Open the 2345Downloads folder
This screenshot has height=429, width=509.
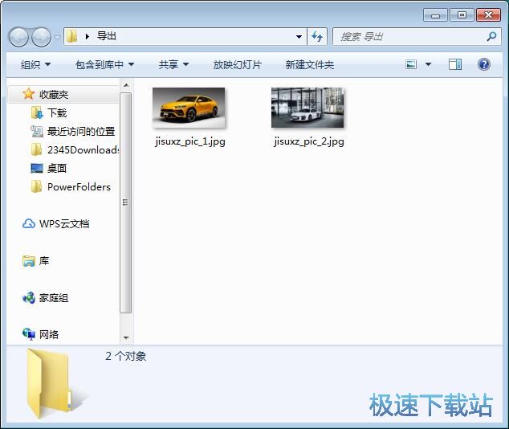point(83,149)
